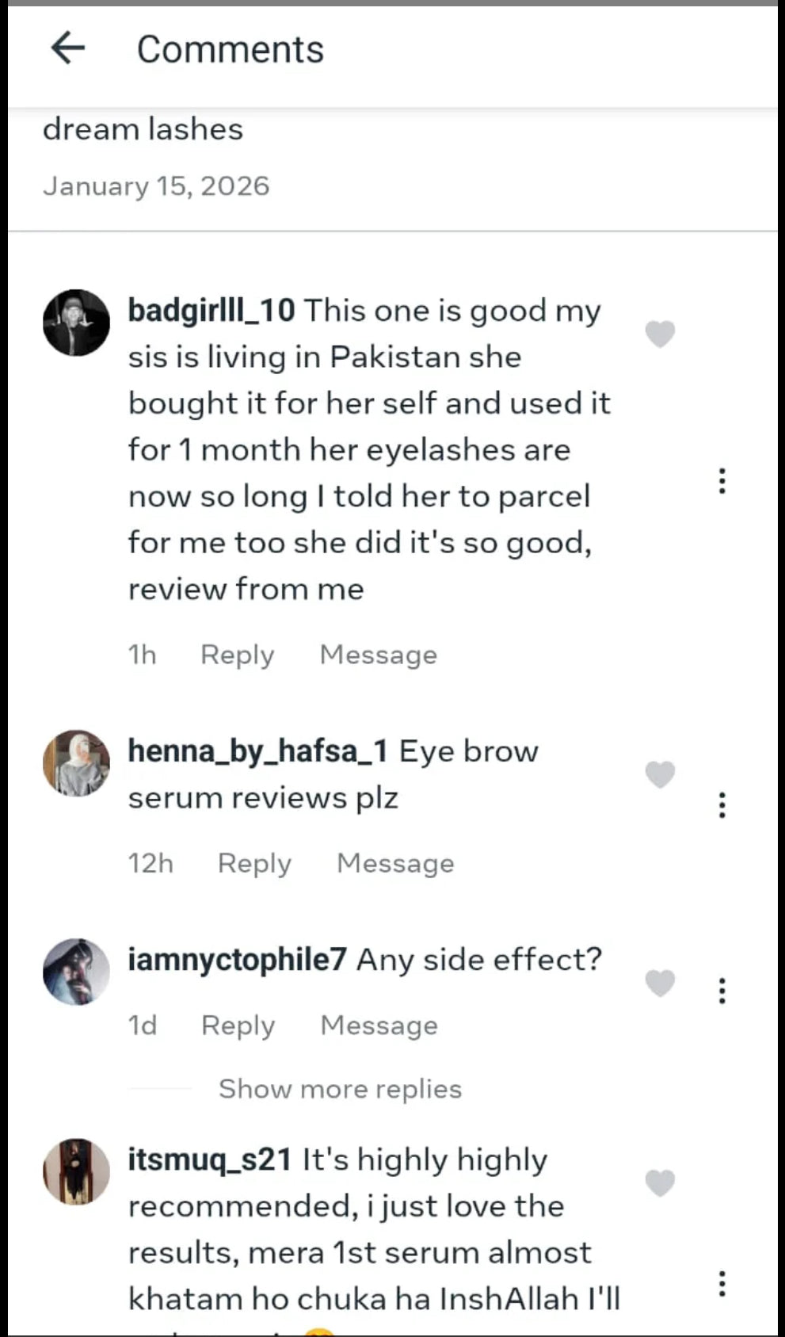This screenshot has width=785, height=1337.
Task: Like badgirlll_10's comment with the heart
Action: point(660,334)
